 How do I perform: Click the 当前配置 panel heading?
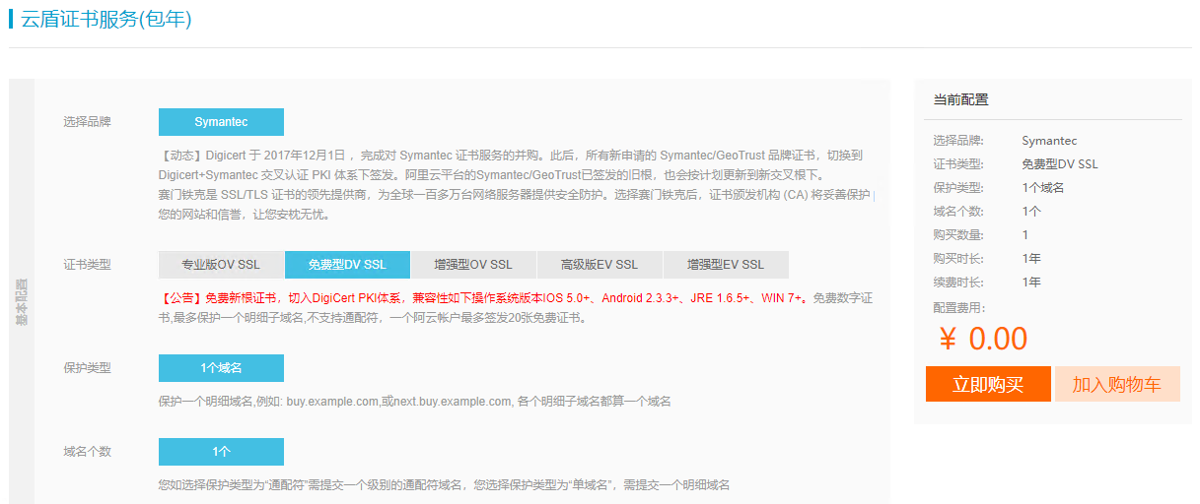click(x=961, y=99)
